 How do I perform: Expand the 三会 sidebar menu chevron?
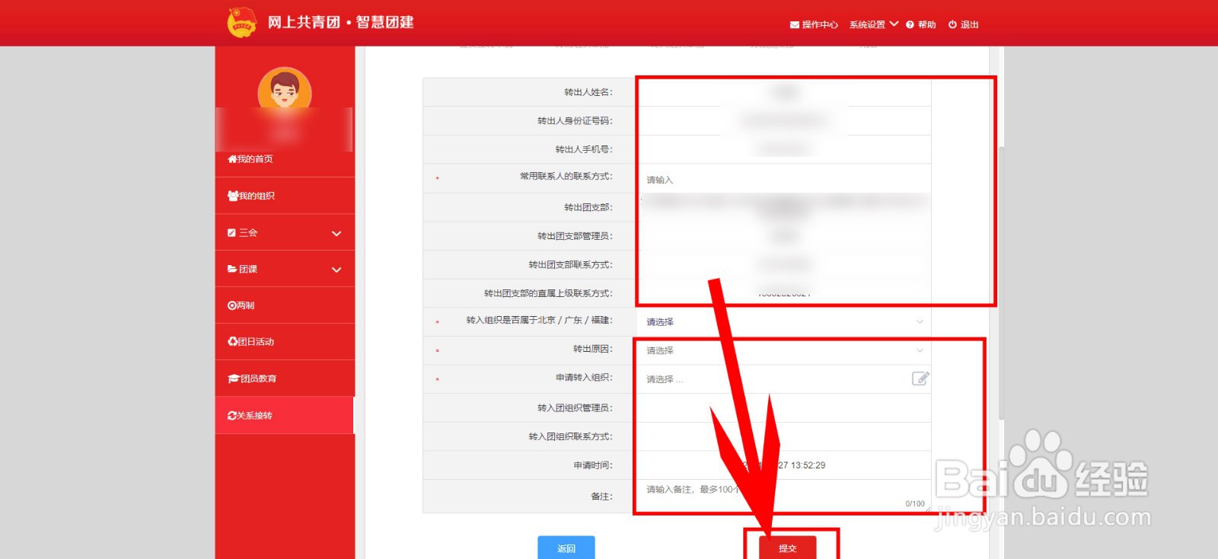(x=336, y=233)
